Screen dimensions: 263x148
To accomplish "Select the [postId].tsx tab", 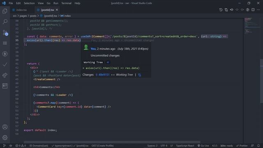I will 48,10.
